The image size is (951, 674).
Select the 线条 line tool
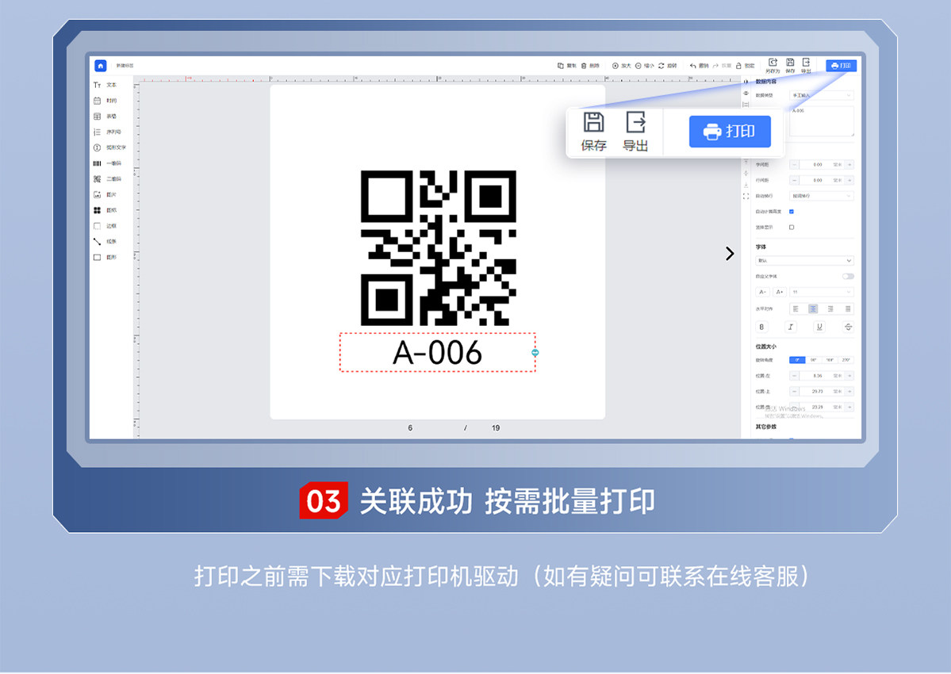105,241
